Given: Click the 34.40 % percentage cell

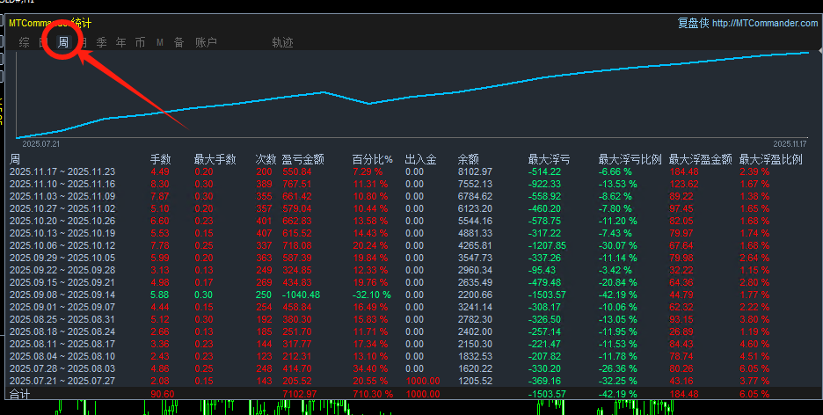Looking at the screenshot, I should (x=370, y=368).
